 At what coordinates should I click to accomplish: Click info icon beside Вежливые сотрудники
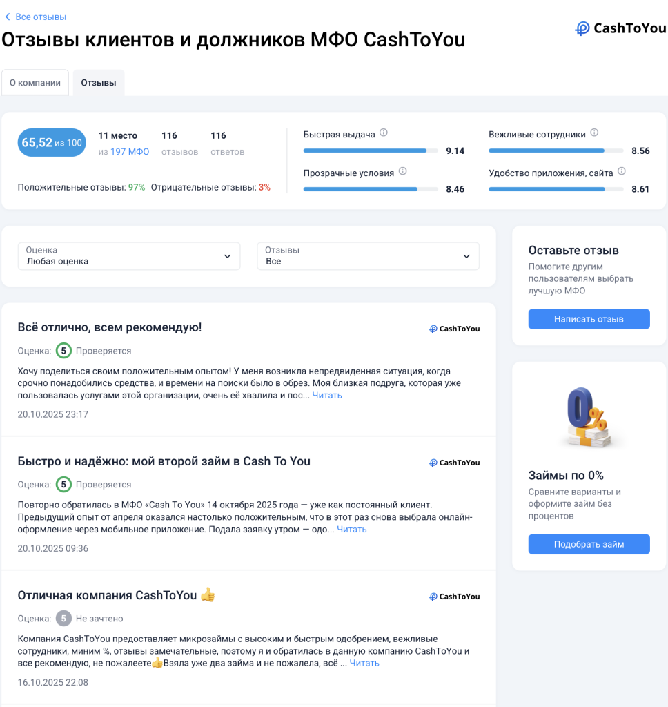tap(594, 133)
